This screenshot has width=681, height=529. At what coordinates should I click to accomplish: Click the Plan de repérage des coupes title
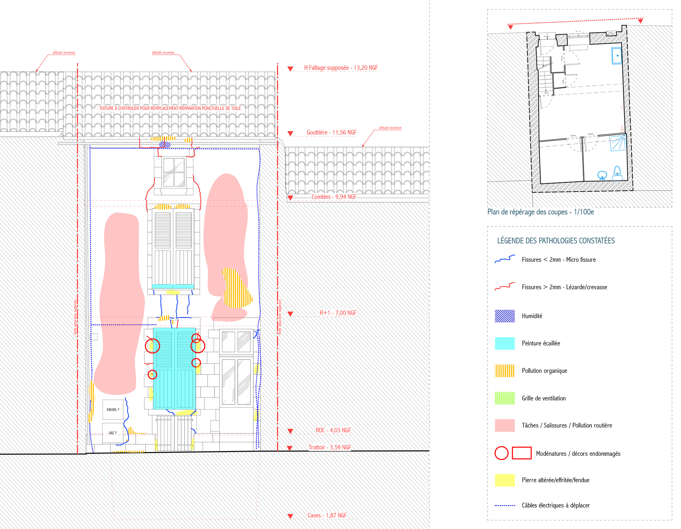click(540, 212)
